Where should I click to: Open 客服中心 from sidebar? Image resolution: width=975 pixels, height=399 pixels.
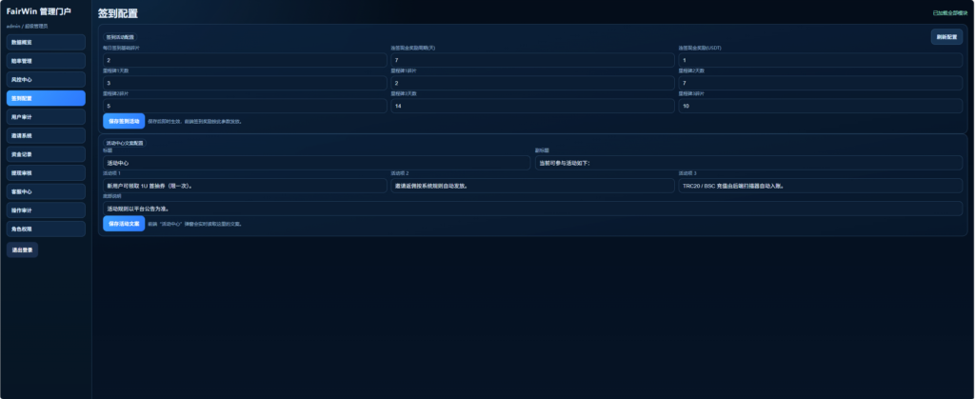point(46,191)
